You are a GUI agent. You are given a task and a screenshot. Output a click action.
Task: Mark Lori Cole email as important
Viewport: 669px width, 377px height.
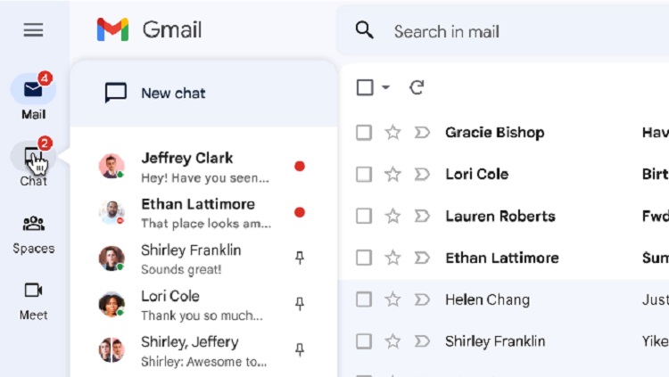(x=422, y=175)
